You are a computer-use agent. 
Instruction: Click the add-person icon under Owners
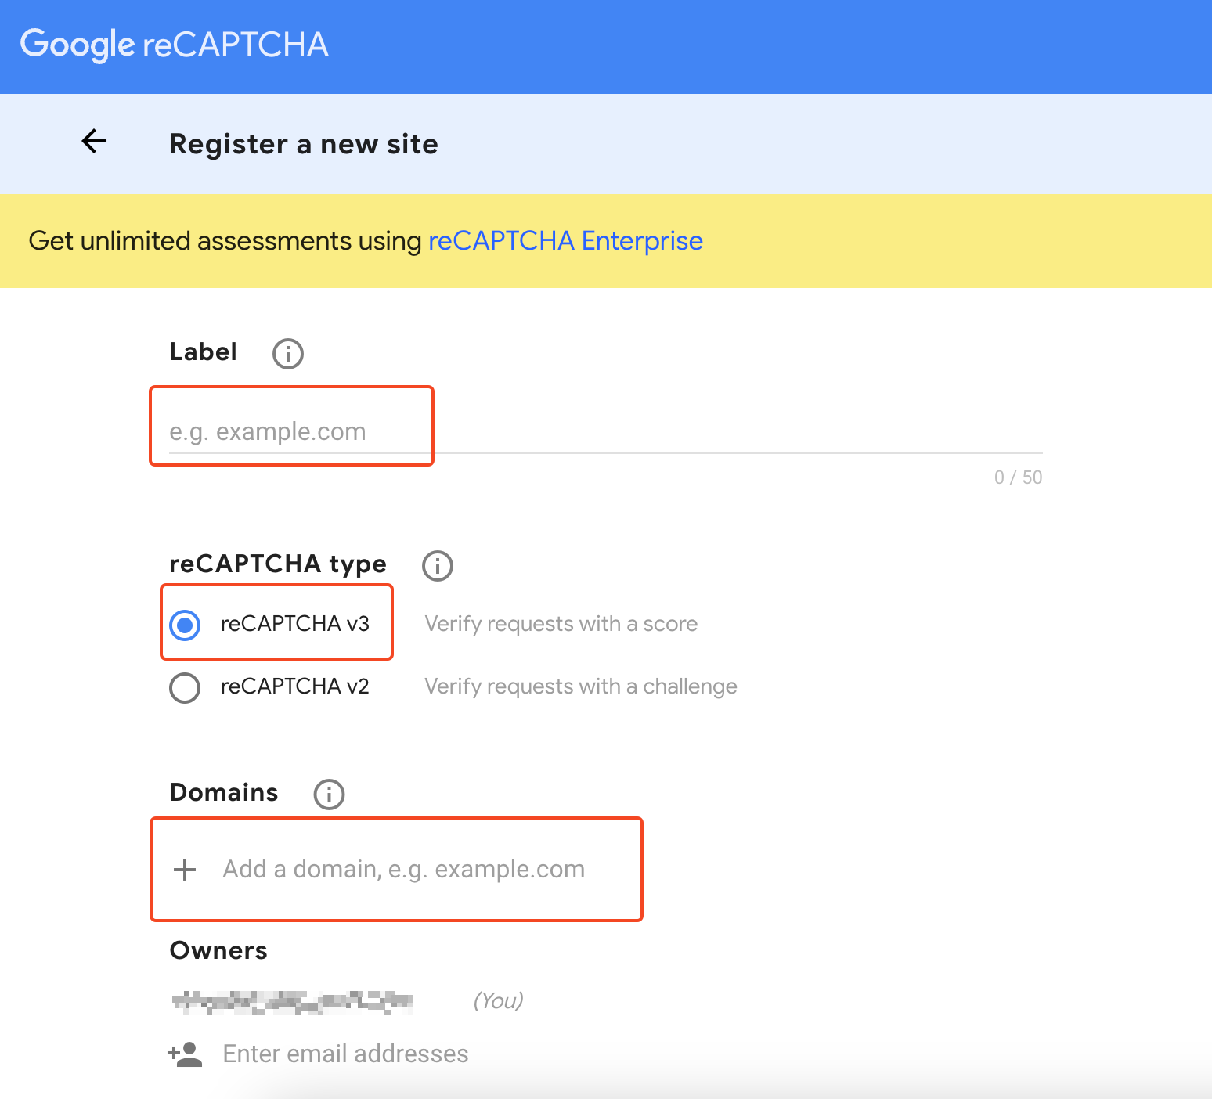pos(185,1054)
